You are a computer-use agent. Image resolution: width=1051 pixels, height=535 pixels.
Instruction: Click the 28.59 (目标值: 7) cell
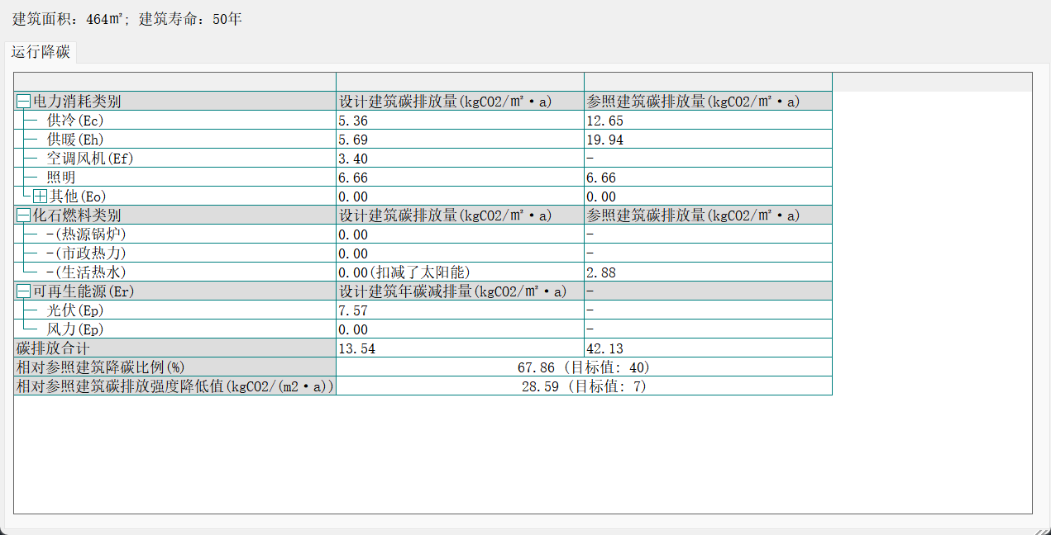[583, 386]
